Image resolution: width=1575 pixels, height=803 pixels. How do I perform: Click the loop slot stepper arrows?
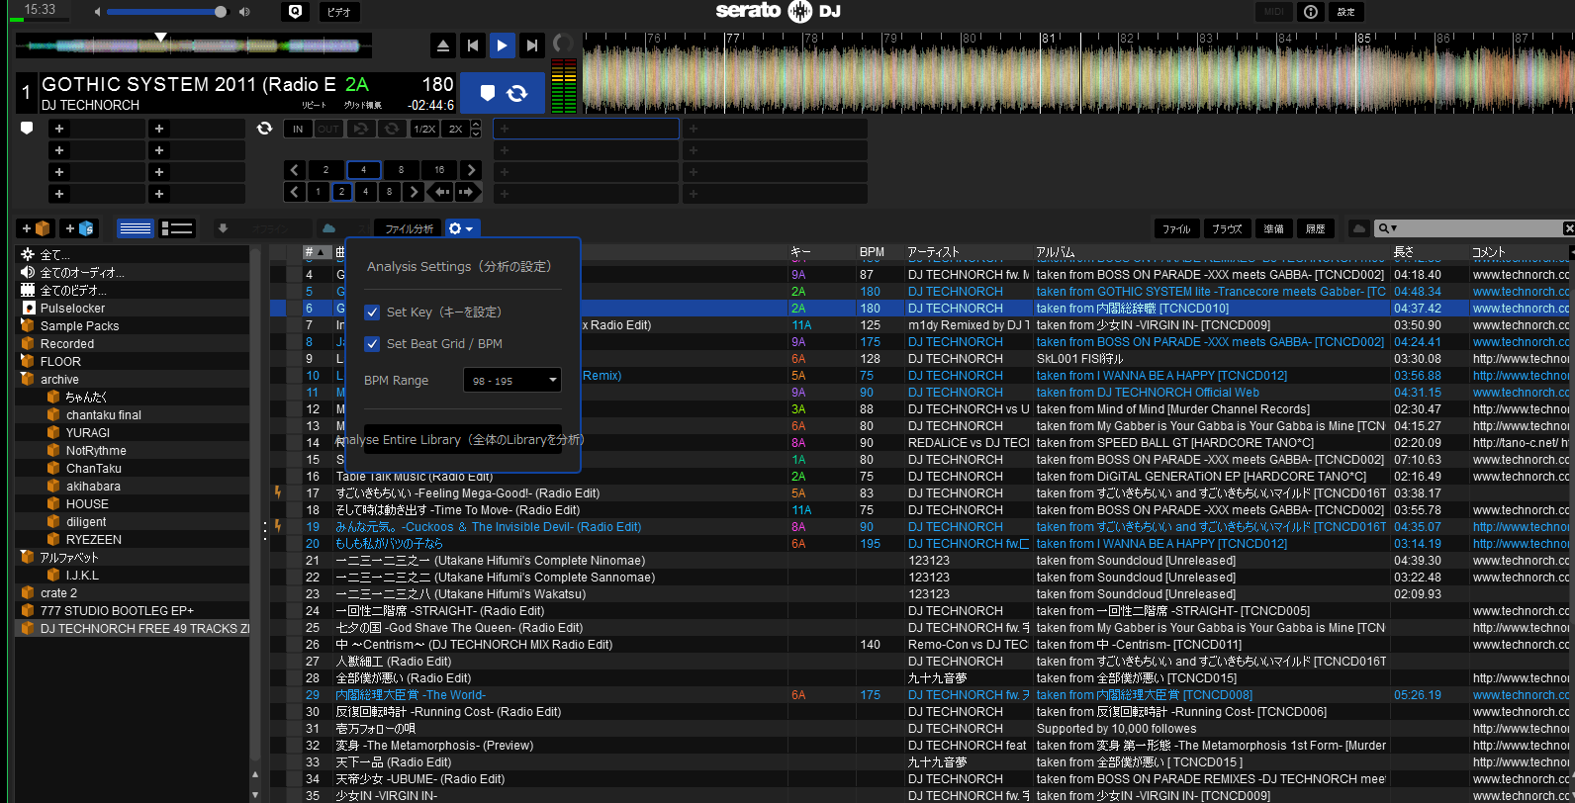coord(476,129)
